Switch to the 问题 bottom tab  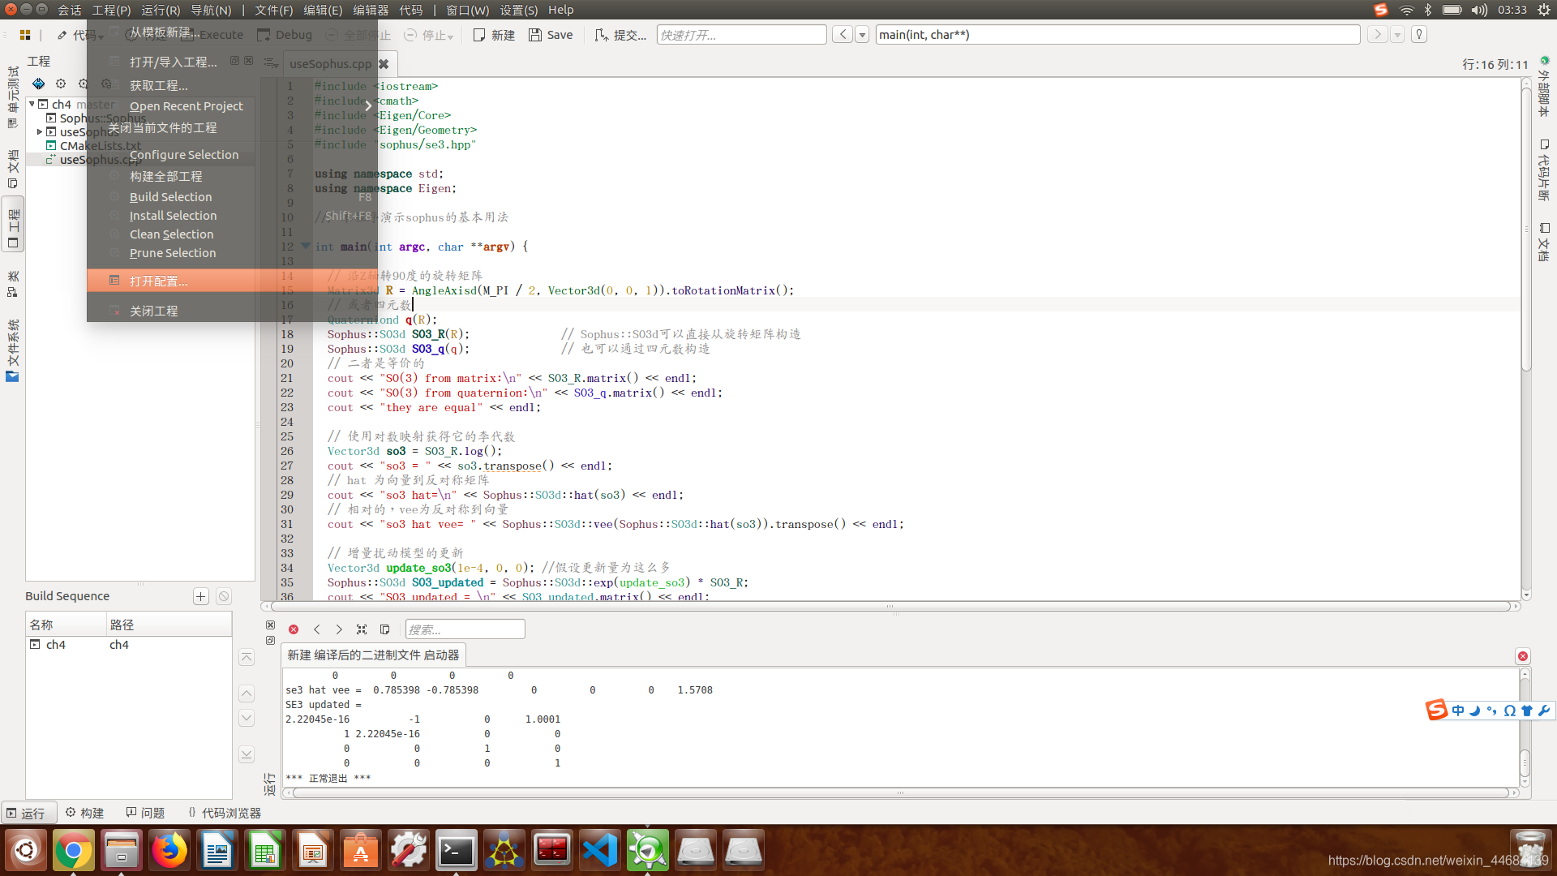pos(145,813)
